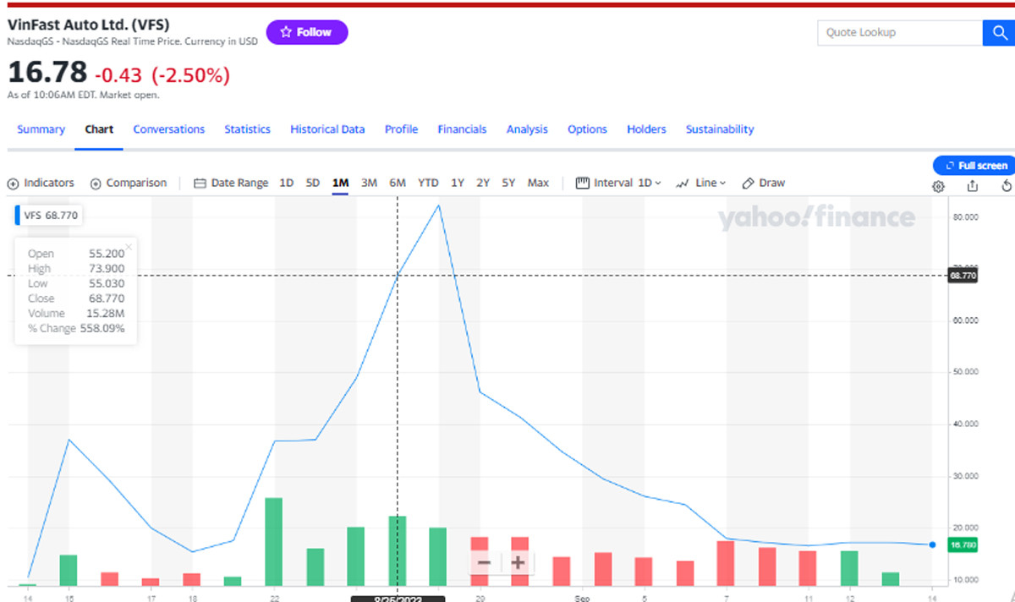Reset chart with the refresh icon

(1007, 186)
